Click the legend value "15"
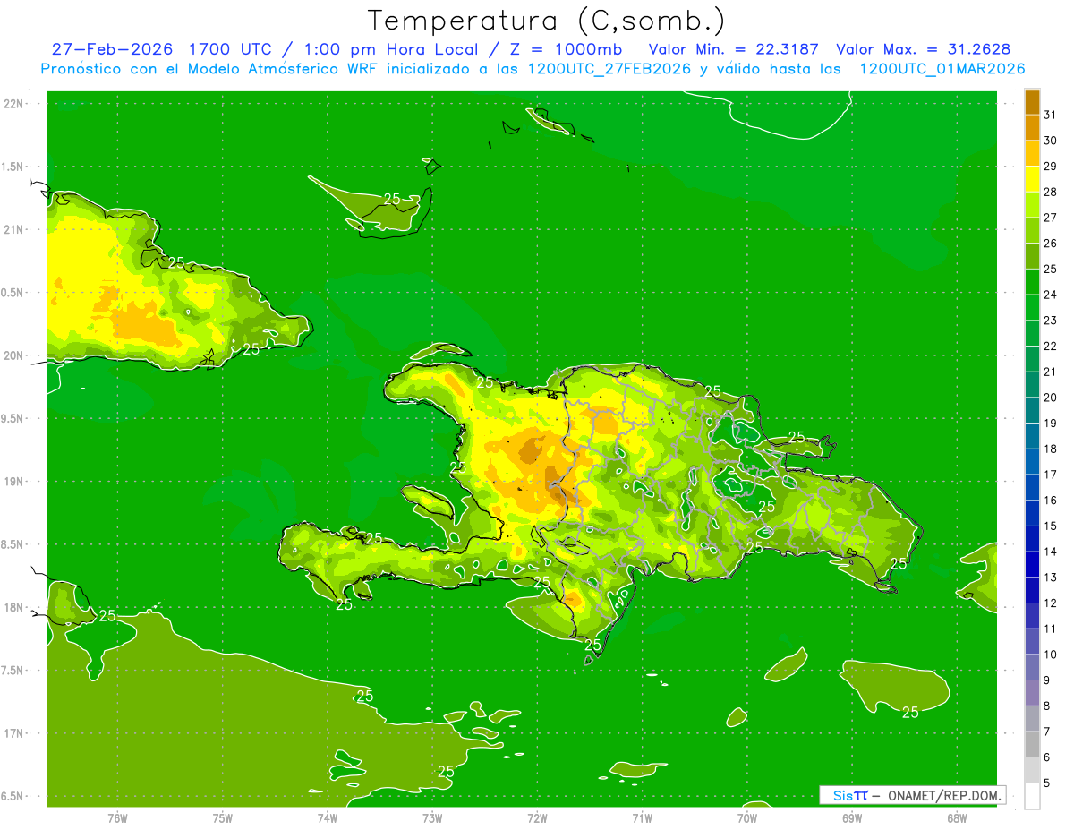The width and height of the screenshot is (1074, 830). coord(1051,526)
